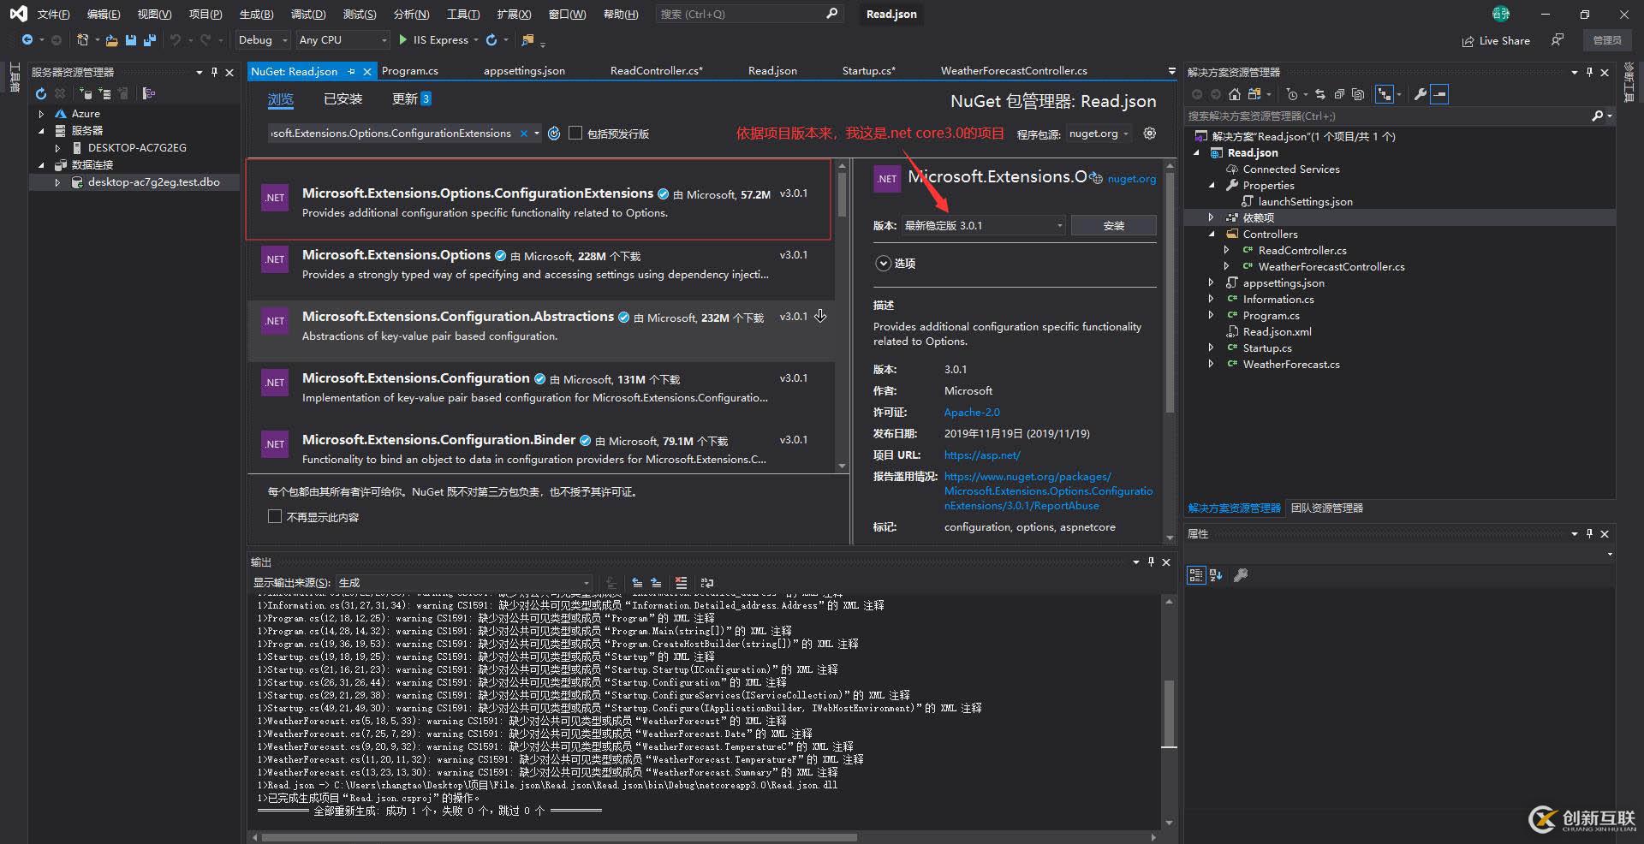Click the Save toolbar icon
The height and width of the screenshot is (844, 1644).
(131, 39)
